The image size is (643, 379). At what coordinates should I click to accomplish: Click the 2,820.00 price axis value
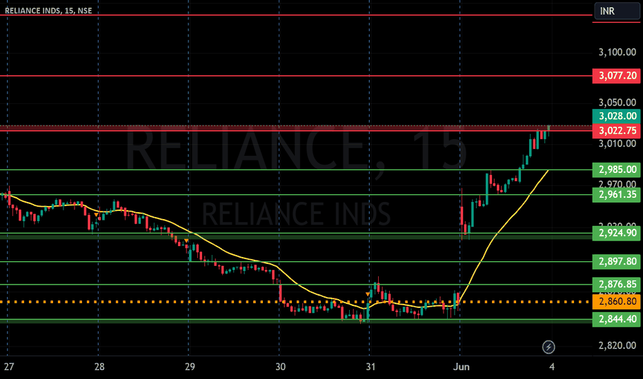[617, 346]
